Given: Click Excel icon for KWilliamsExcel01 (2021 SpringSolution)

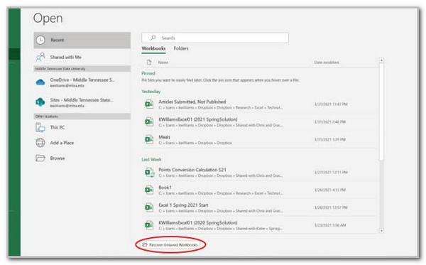Looking at the screenshot, I should click(x=149, y=121).
